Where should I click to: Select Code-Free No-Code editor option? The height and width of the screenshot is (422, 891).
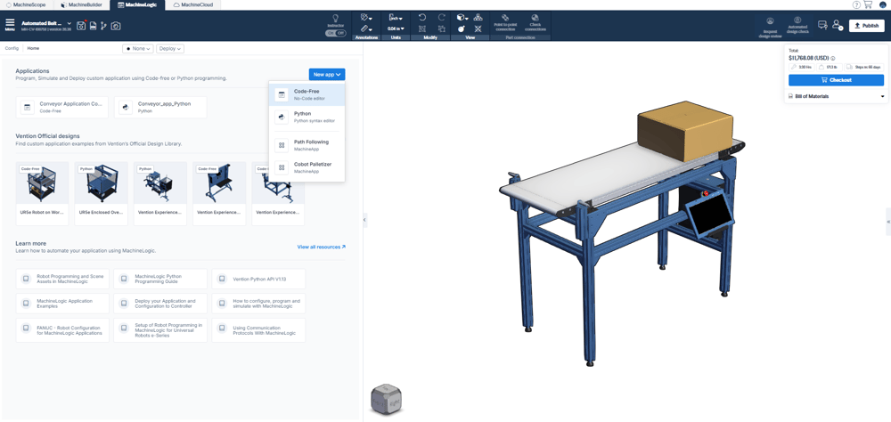[307, 94]
